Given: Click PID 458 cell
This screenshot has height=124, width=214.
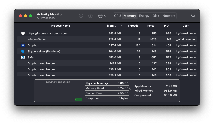Looking at the screenshot, I should [168, 45].
